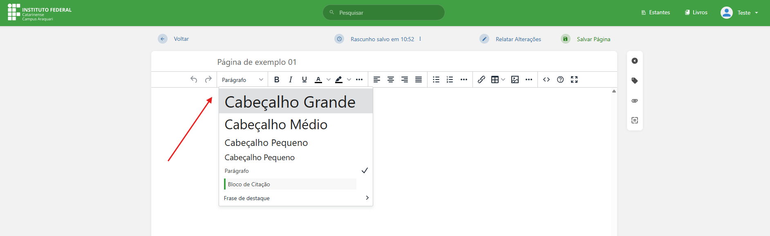
Task: Select Cabeçalho Grande from the format menu
Action: click(x=290, y=102)
